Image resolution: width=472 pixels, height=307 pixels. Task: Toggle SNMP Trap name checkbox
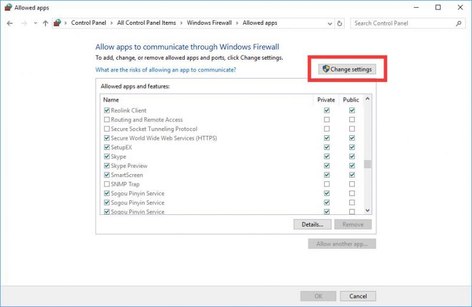coord(107,184)
